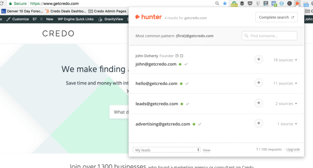This screenshot has height=168, width=313.
Task: Open the Credo Deals Dashboard bookmark
Action: pos(66,11)
